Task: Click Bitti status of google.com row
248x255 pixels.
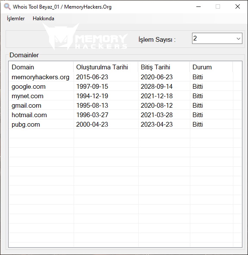Action: [x=198, y=87]
